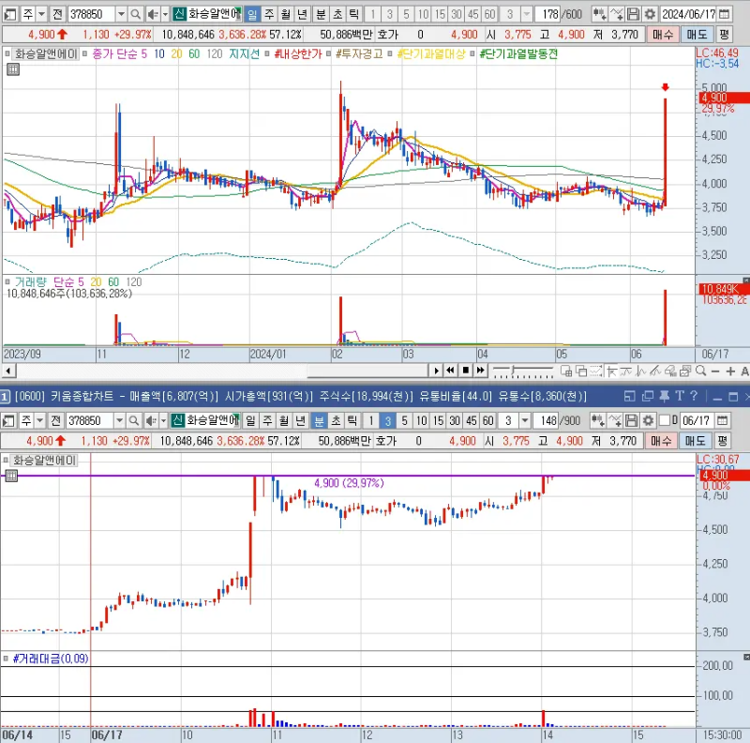
Task: Expand the stock code 378850 dropdown in bottom chart
Action: [120, 421]
